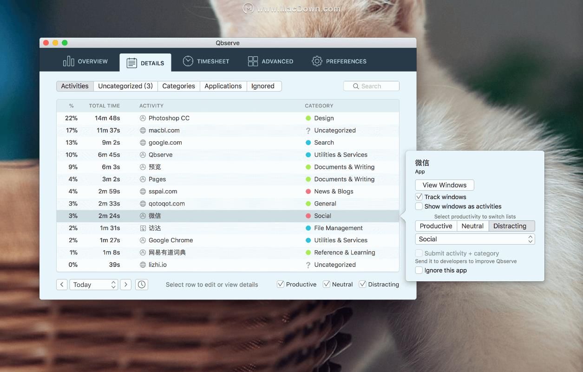Screen dimensions: 583x372
Task: Switch to the Timesheet tab
Action: coord(206,61)
